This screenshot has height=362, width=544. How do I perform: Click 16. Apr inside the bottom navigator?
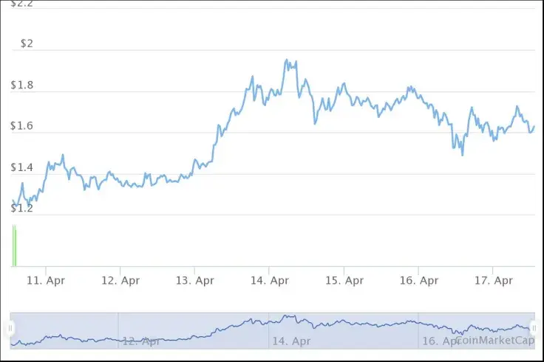pyautogui.click(x=439, y=341)
